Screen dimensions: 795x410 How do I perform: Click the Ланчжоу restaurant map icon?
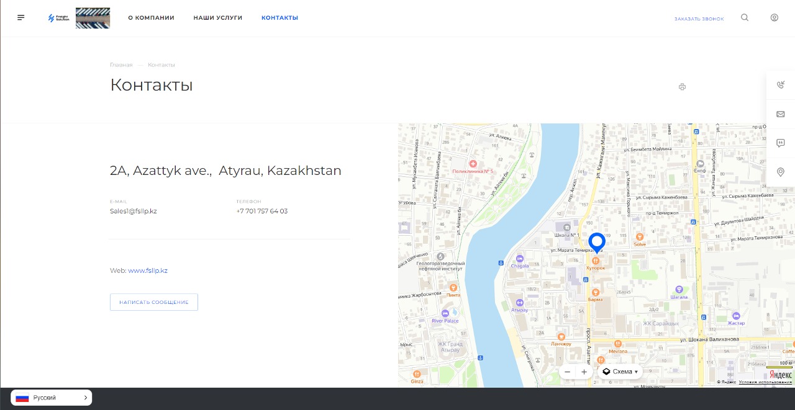(x=561, y=336)
